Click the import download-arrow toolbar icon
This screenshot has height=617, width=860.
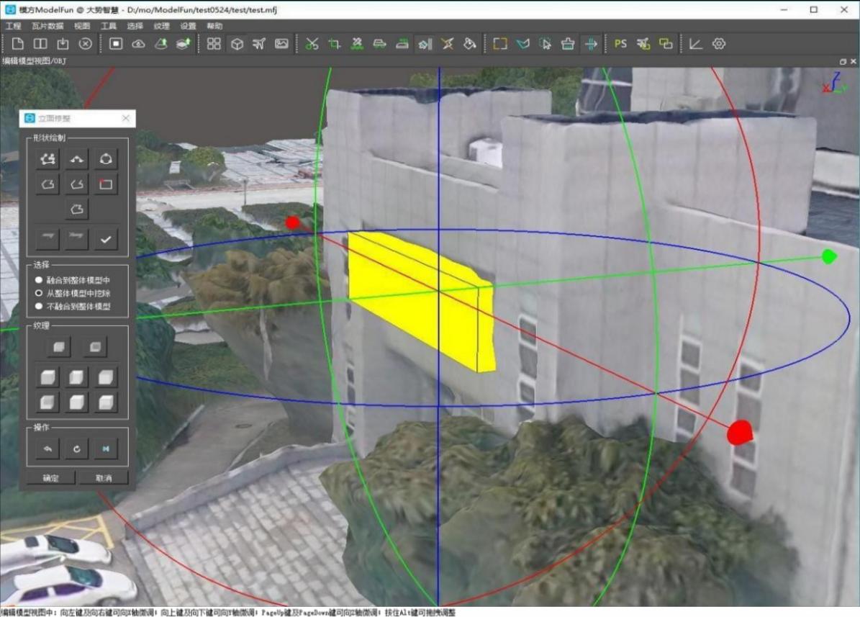coord(63,44)
